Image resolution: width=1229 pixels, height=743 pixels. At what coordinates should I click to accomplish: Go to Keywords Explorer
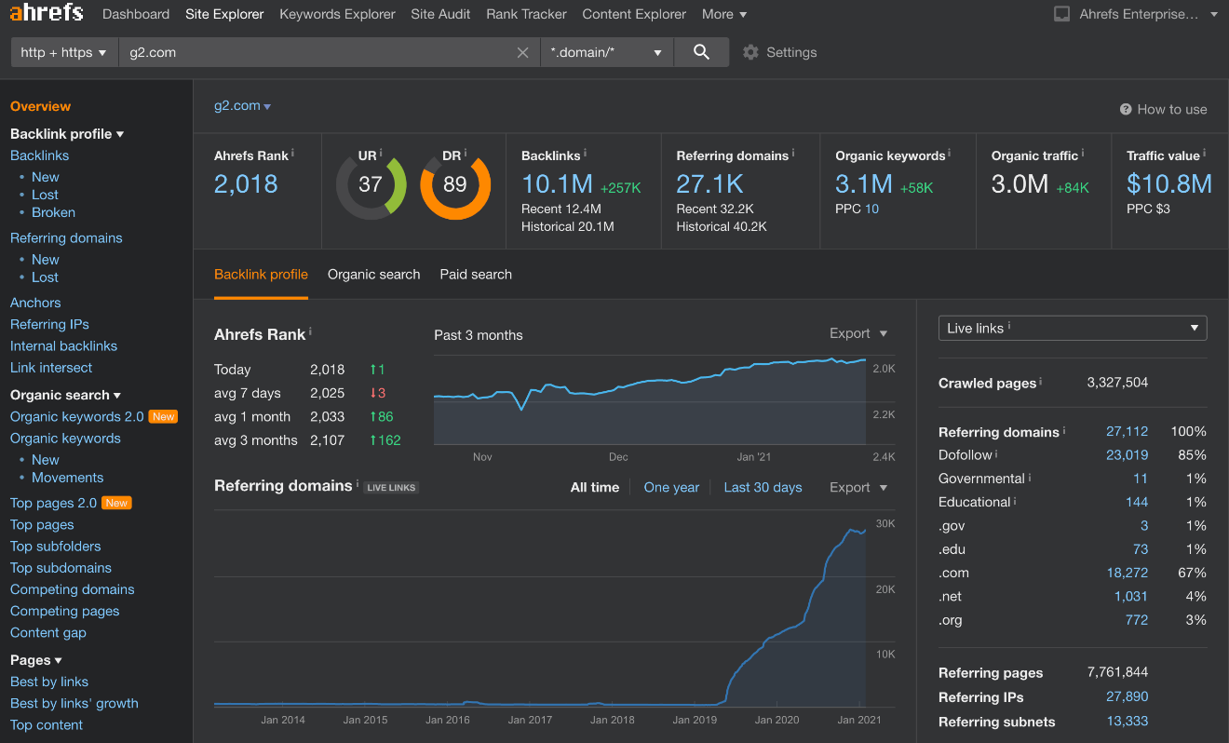(337, 14)
